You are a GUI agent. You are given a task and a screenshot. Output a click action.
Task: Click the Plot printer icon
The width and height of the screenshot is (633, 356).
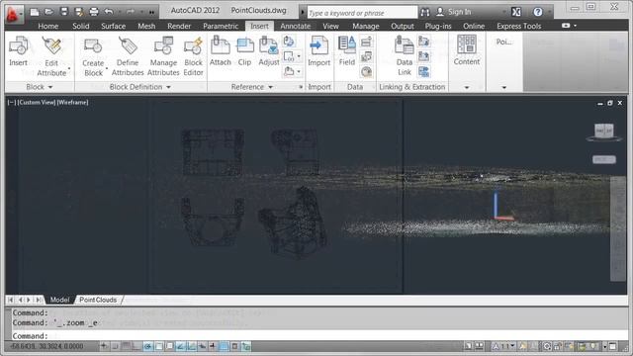[94, 12]
